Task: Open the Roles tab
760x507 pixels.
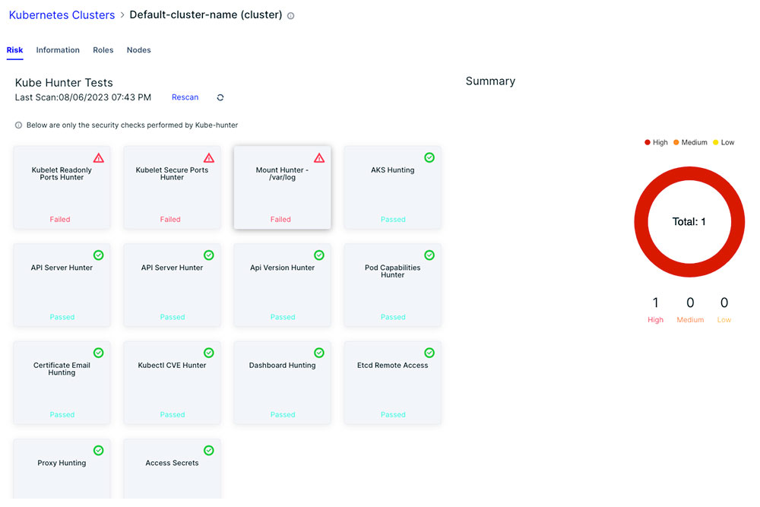Action: (103, 50)
